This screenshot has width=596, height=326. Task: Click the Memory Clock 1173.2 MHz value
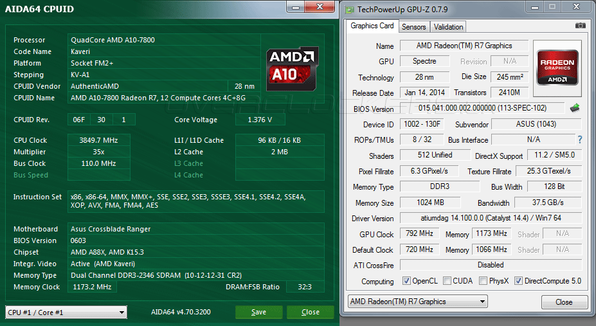(92, 287)
